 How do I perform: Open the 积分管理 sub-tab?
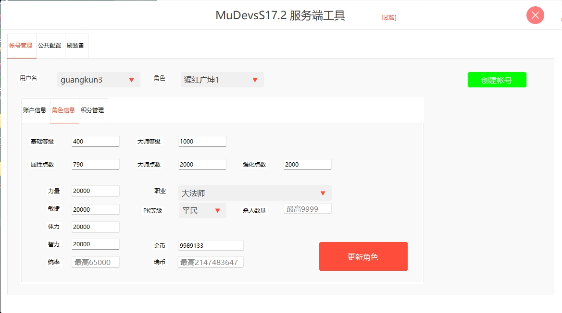coord(93,110)
